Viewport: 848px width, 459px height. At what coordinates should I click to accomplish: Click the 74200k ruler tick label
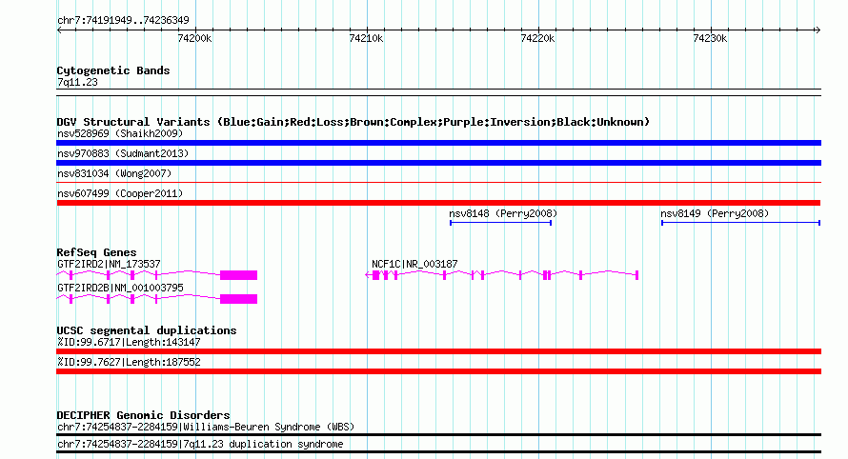click(194, 39)
